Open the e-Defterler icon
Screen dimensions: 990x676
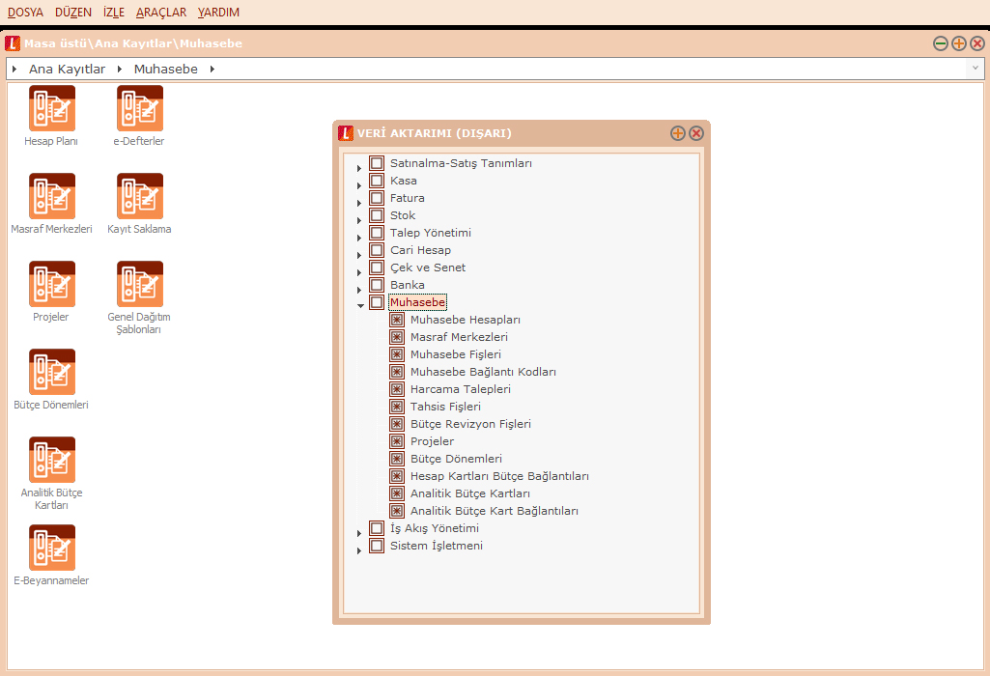coord(139,109)
